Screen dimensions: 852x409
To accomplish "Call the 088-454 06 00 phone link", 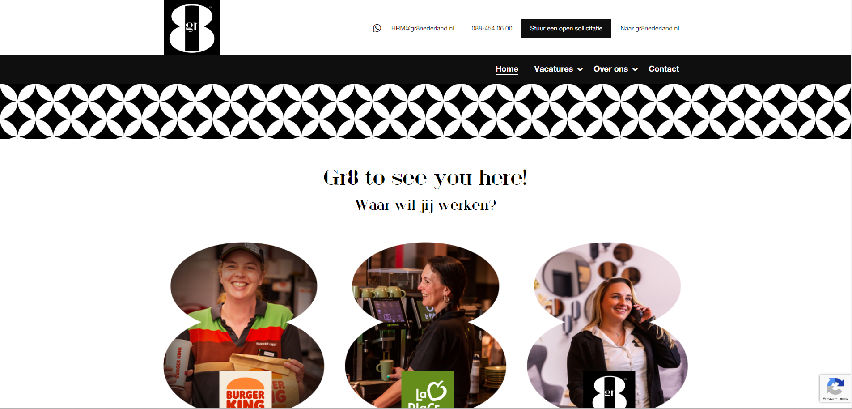I will coord(492,28).
